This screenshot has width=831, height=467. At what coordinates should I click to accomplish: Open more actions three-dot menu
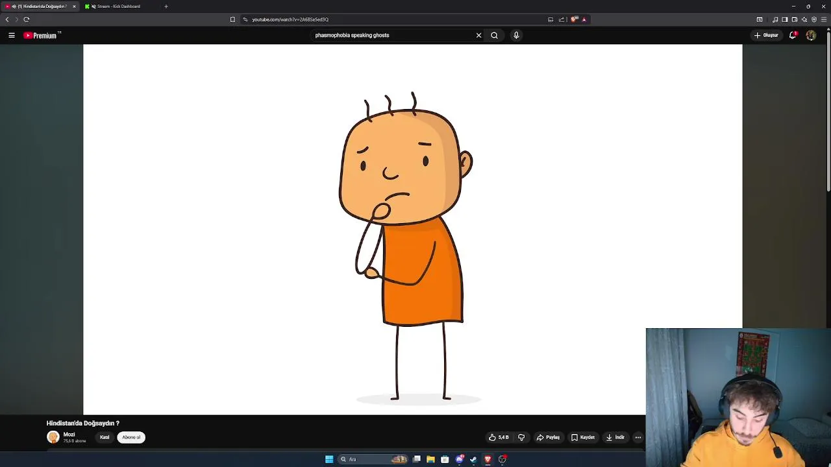tap(638, 437)
